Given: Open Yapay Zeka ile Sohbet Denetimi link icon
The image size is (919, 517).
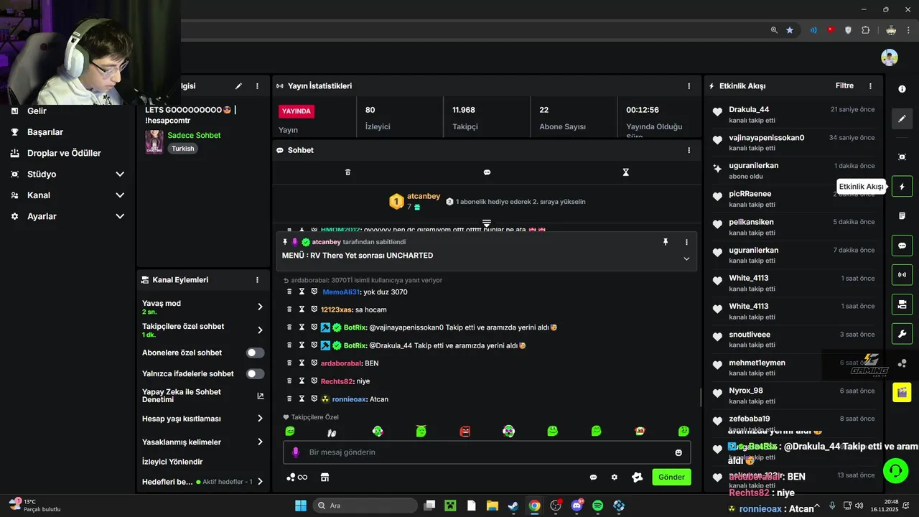Looking at the screenshot, I should click(x=260, y=396).
